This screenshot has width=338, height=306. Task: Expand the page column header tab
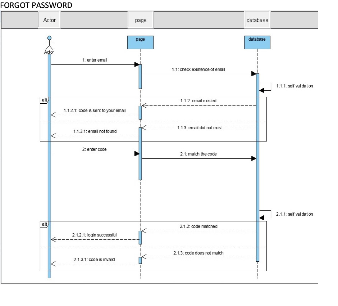pyautogui.click(x=140, y=20)
